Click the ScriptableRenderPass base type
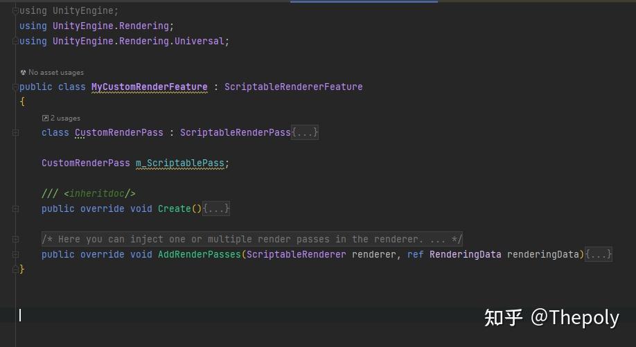This screenshot has height=347, width=636. pos(236,132)
